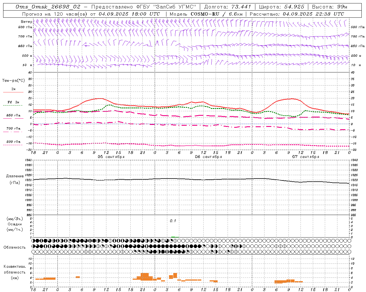Click the station title Oms_Omsk_26698_02
366x292 pixels.
pyautogui.click(x=48, y=7)
